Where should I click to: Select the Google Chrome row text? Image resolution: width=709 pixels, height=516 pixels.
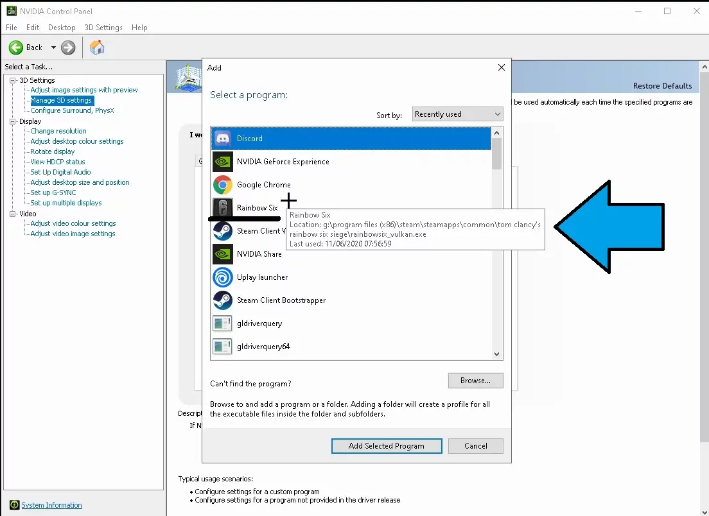[x=263, y=185]
